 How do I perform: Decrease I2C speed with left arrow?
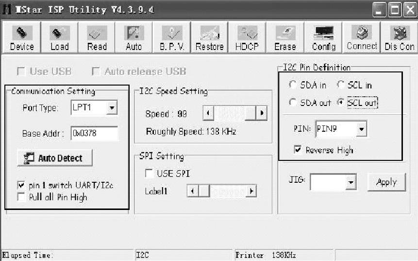[208, 113]
